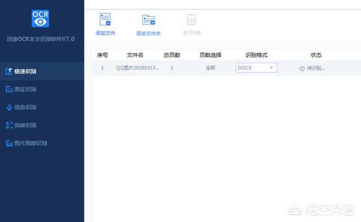Screen dimensions: 361x222
Task: Click the clock icon beside 待识别
Action: 302,68
